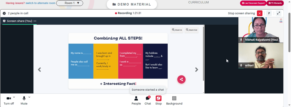The height and width of the screenshot is (107, 291).
Task: Click the red stop screen sharing X
Action: click(x=260, y=13)
